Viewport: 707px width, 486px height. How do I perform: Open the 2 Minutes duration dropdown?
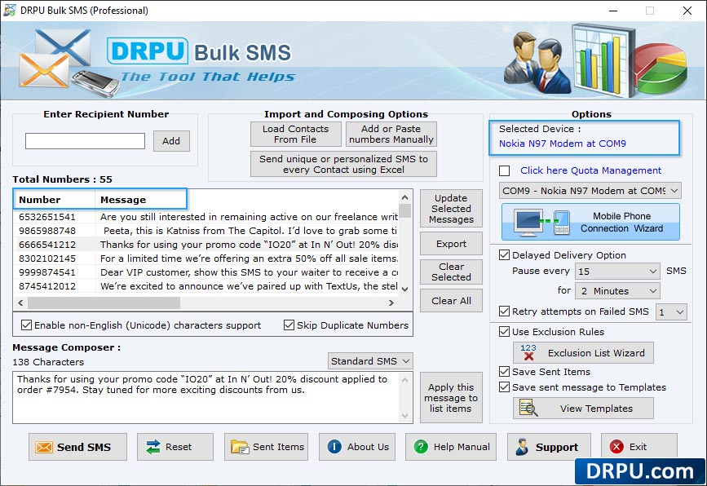tap(617, 291)
